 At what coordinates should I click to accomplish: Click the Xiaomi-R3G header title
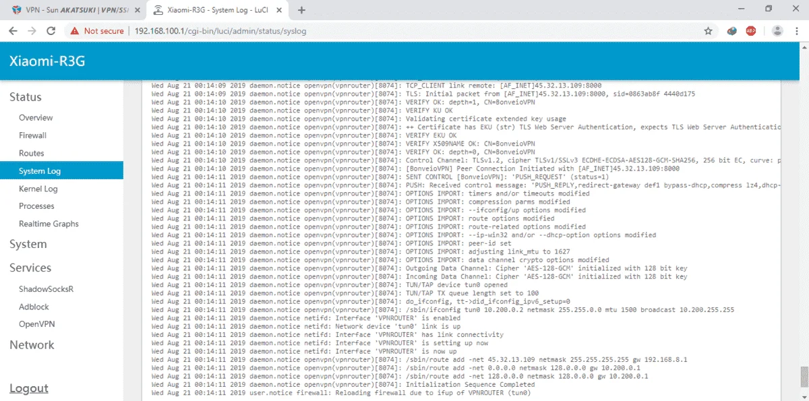pyautogui.click(x=47, y=61)
